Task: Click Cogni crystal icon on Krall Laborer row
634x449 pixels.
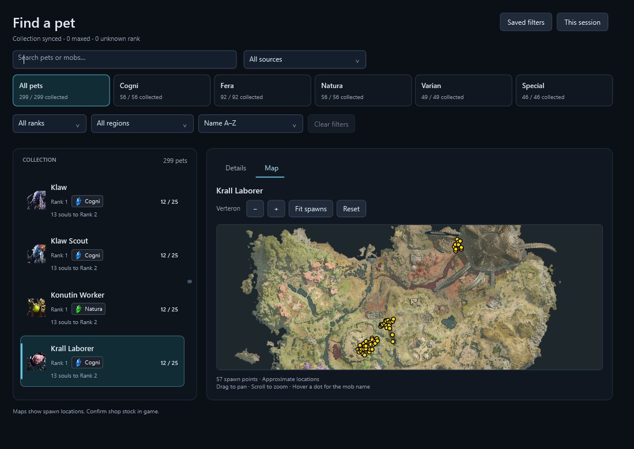Action: click(78, 363)
